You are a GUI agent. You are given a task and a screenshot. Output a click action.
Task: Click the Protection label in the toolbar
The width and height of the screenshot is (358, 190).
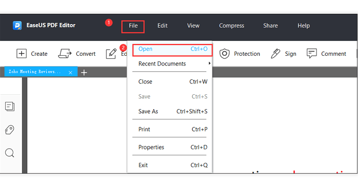(247, 54)
